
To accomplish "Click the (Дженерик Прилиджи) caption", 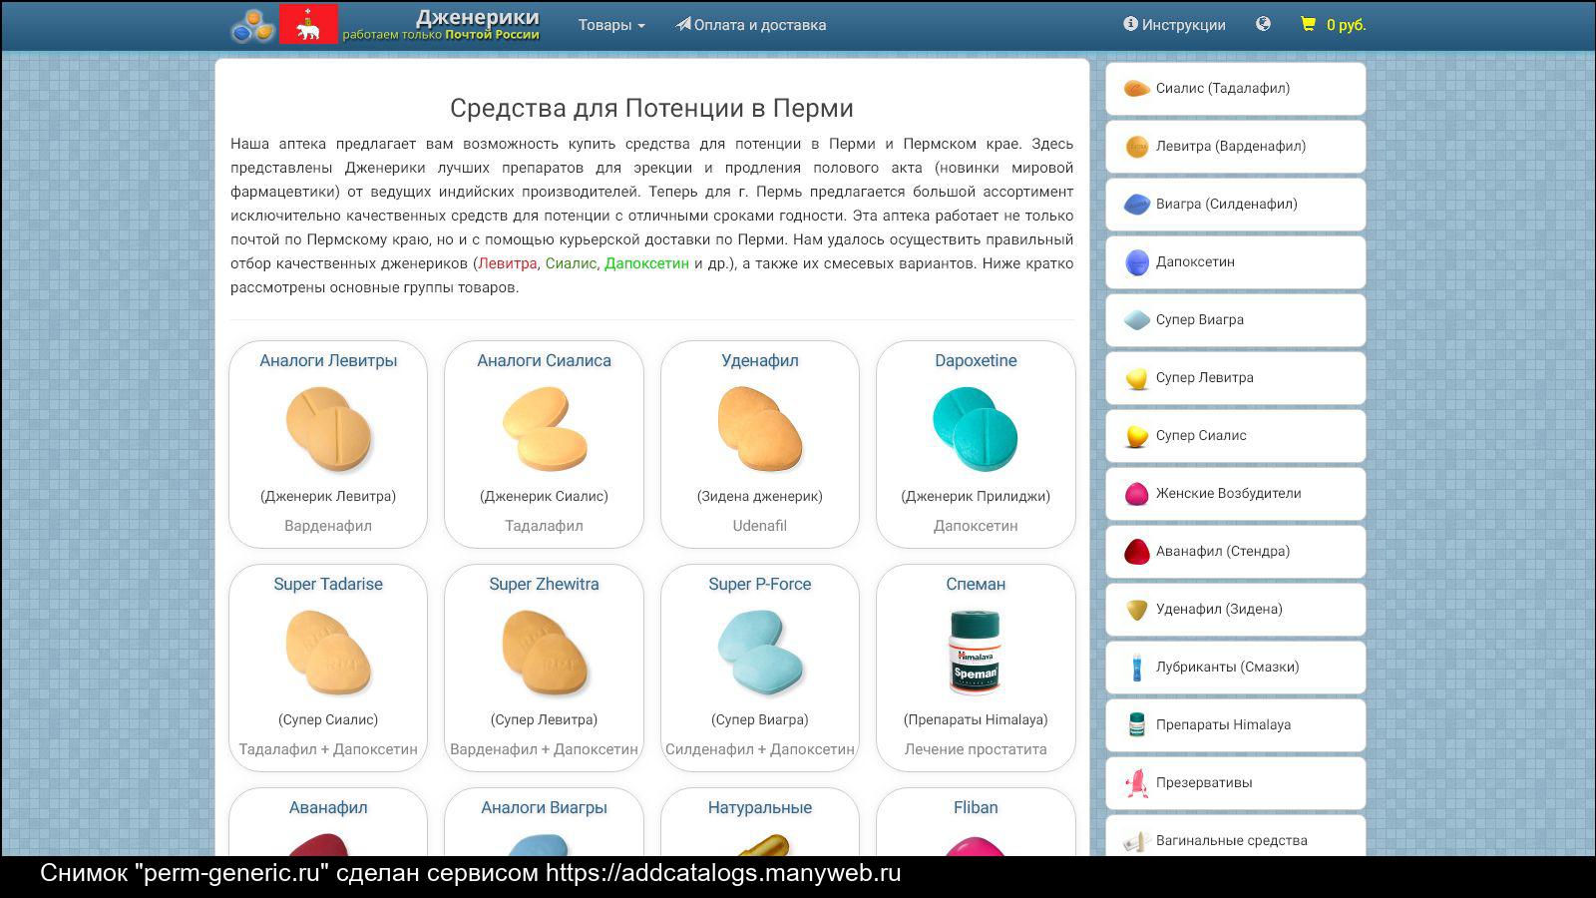I will click(976, 496).
